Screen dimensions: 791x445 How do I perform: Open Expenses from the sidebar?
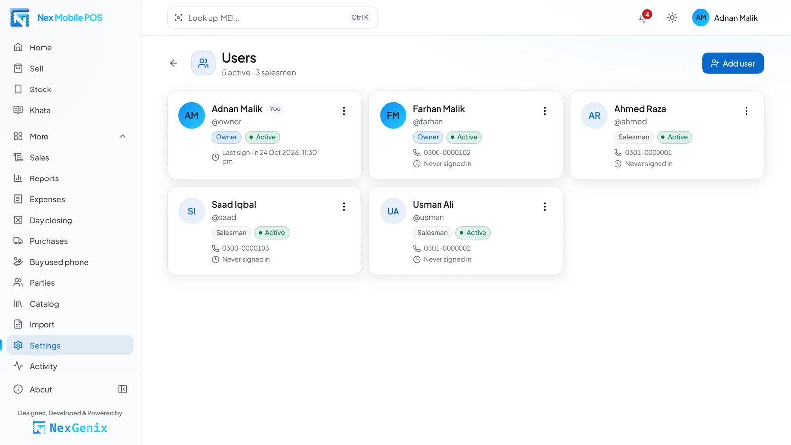pos(70,199)
